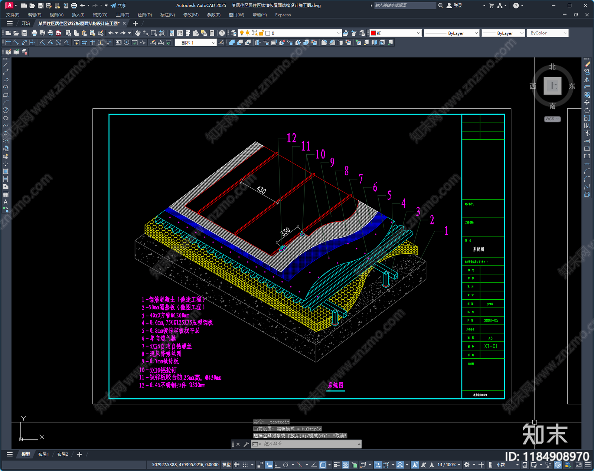
Task: Switch to the 开始 start tab
Action: point(26,23)
